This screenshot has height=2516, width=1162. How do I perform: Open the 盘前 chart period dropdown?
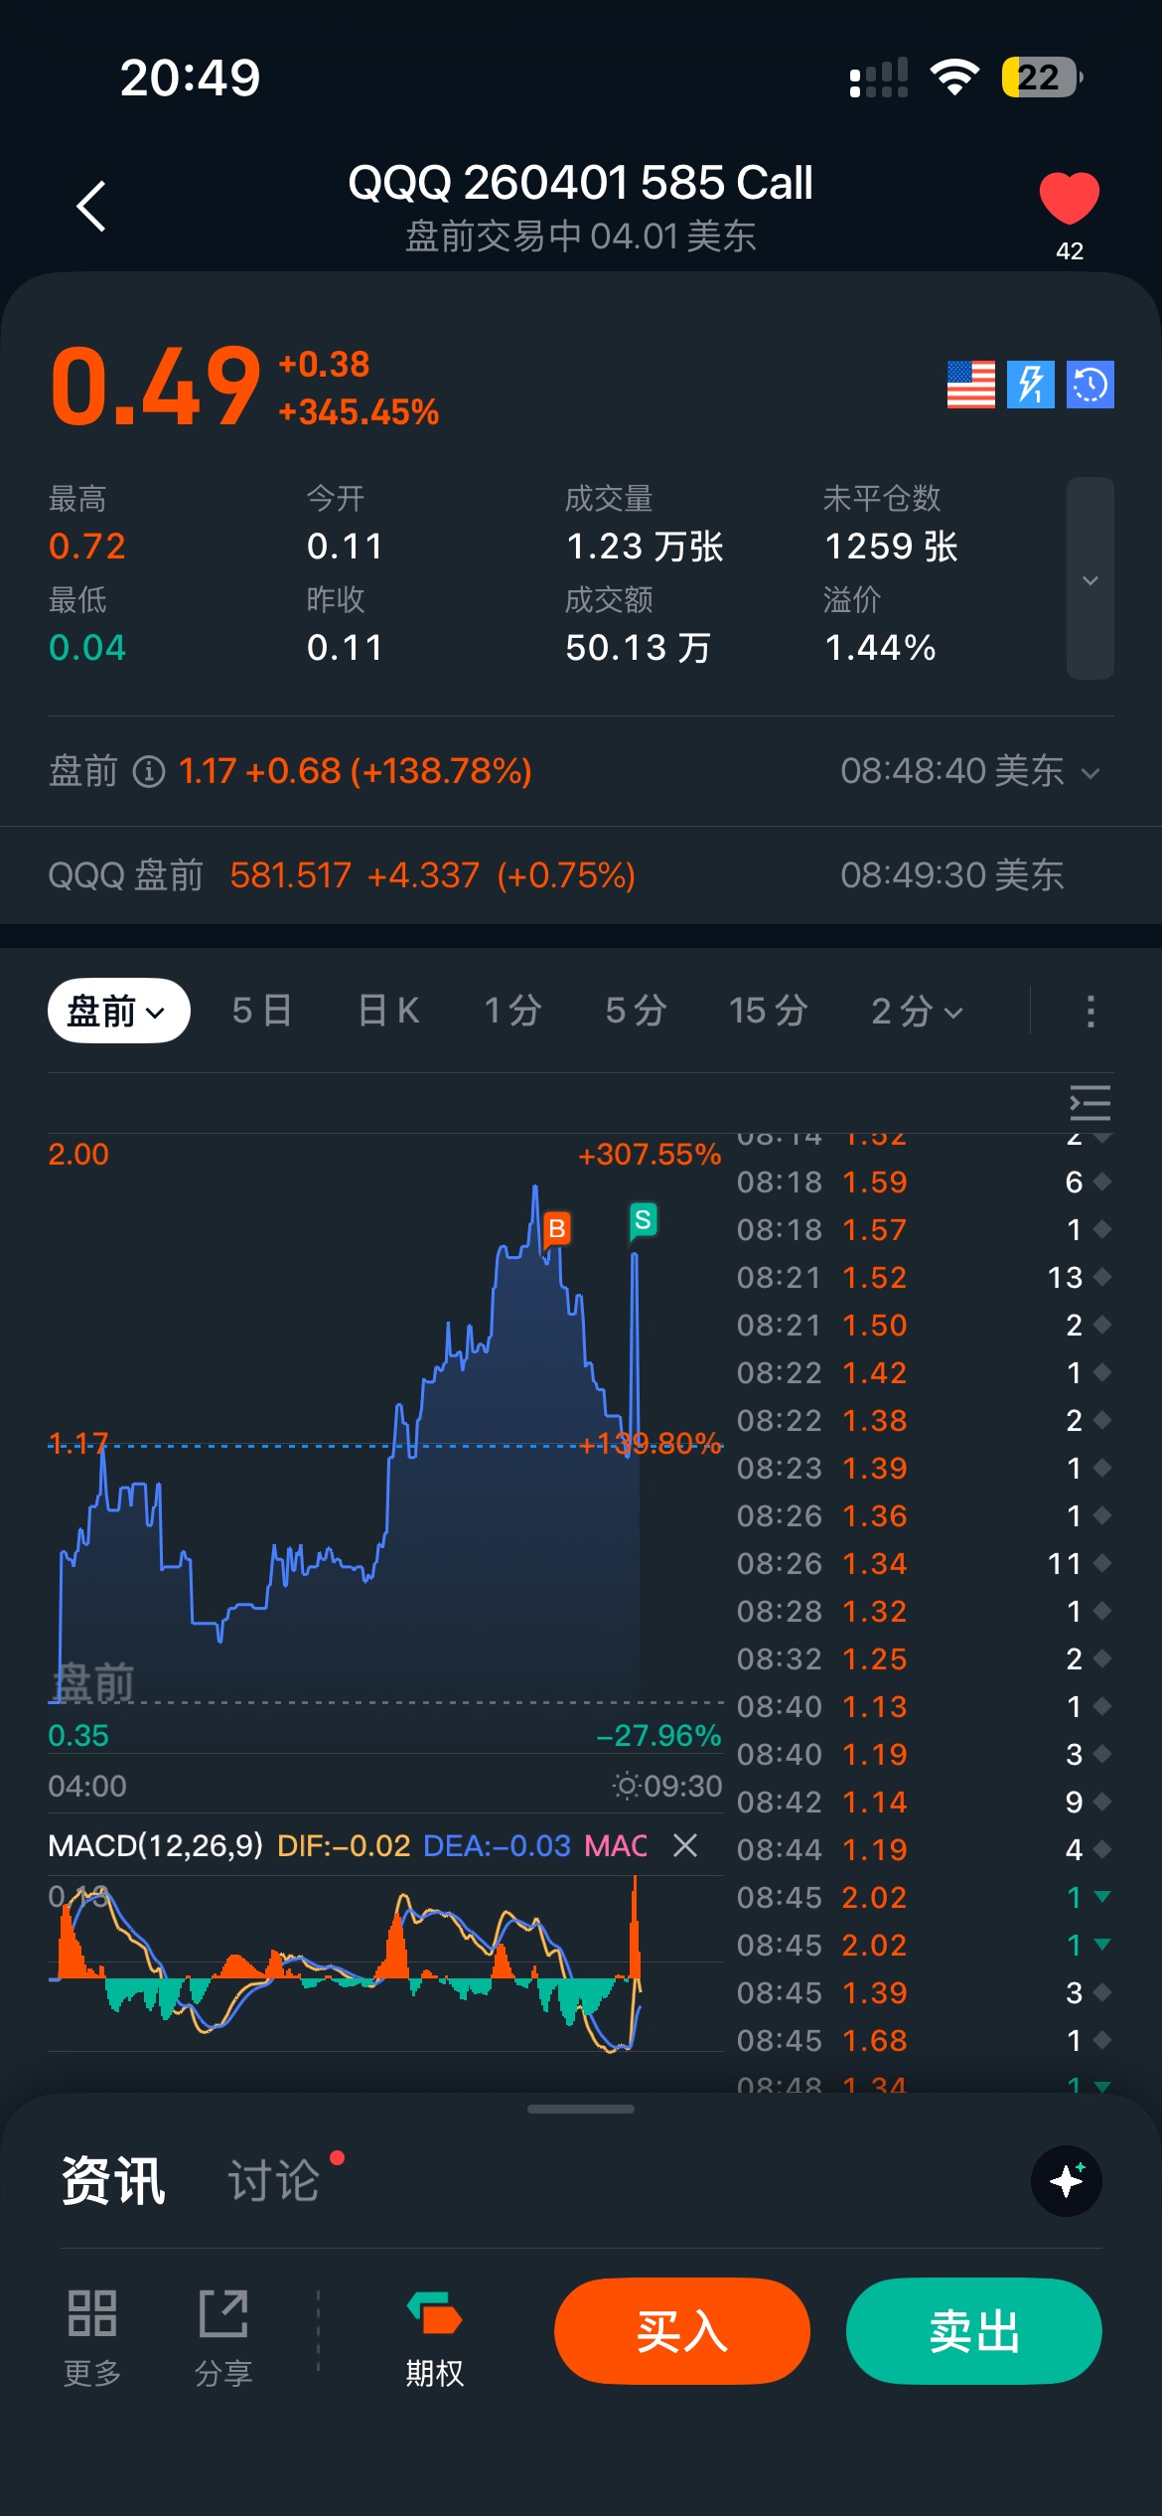point(118,1011)
